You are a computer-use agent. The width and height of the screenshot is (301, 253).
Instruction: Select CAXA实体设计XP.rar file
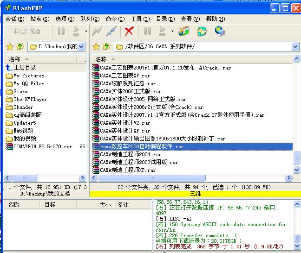121,131
